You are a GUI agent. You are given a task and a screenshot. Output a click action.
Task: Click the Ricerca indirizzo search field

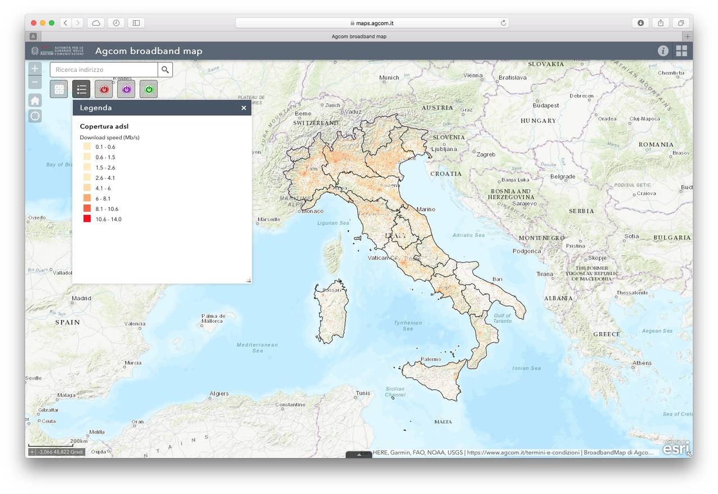[x=104, y=70]
